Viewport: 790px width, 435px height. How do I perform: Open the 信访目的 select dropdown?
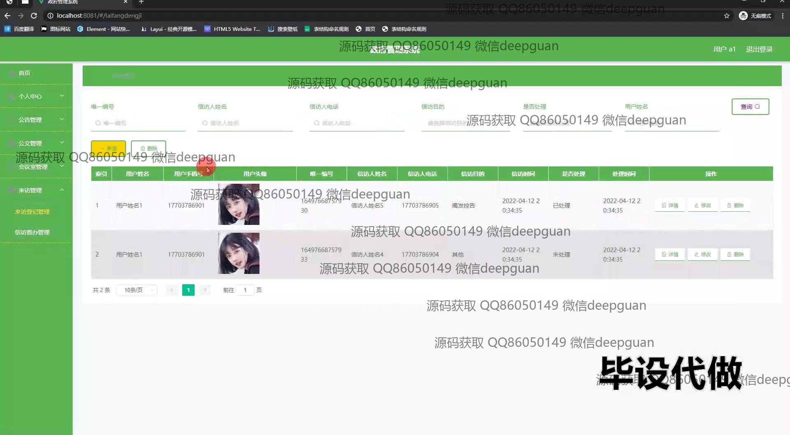click(465, 123)
